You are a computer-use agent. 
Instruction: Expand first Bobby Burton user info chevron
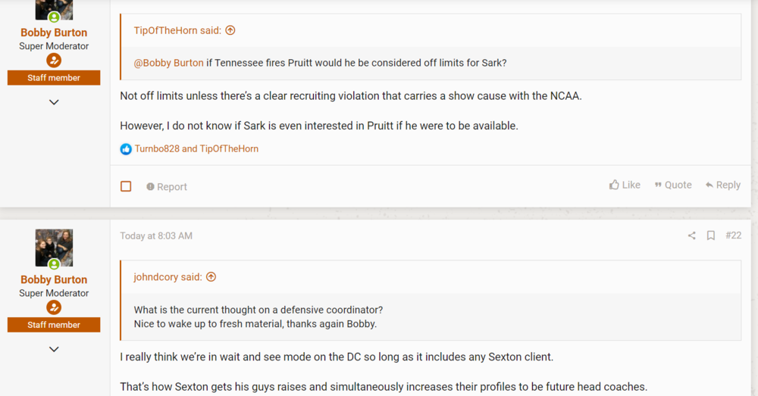(54, 102)
